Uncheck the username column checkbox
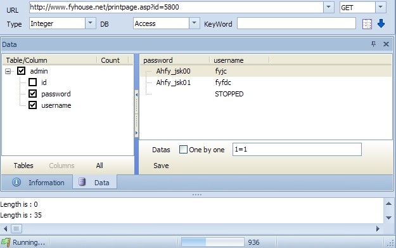This screenshot has height=248, width=396. (x=32, y=105)
